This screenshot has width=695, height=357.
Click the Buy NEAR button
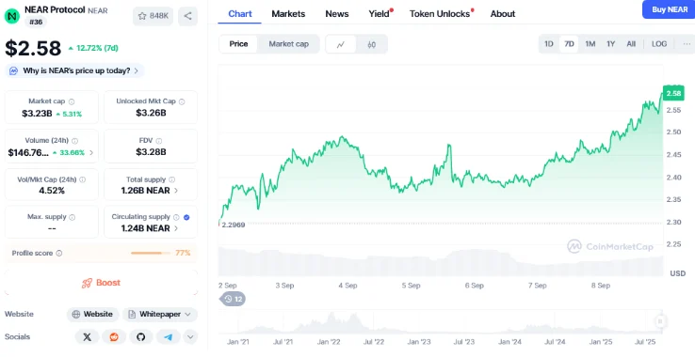pos(669,9)
